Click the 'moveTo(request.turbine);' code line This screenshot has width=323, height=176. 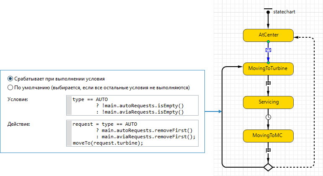click(108, 143)
